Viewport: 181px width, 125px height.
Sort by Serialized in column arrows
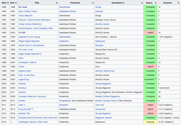click(142, 3)
